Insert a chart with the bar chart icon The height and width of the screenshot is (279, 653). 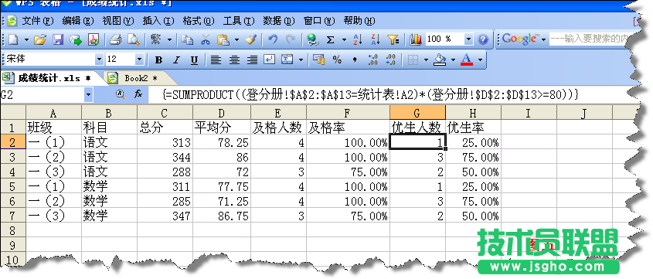415,39
